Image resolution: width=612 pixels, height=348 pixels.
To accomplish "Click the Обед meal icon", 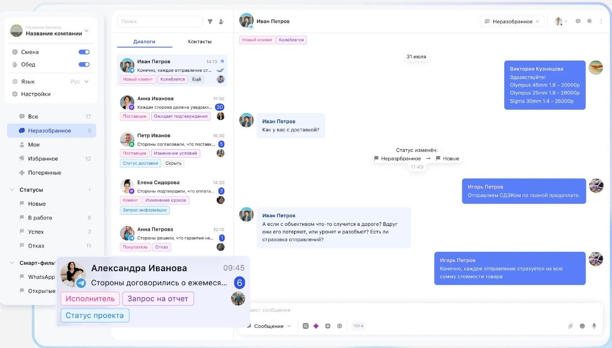I will point(15,64).
